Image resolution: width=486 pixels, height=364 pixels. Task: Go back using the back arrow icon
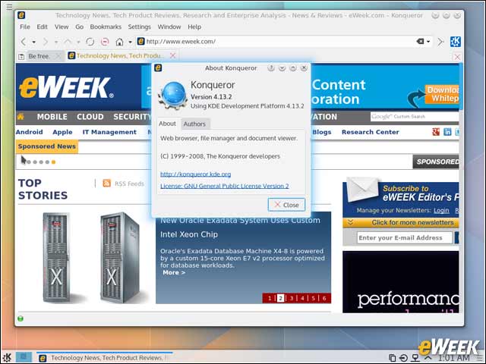click(24, 42)
